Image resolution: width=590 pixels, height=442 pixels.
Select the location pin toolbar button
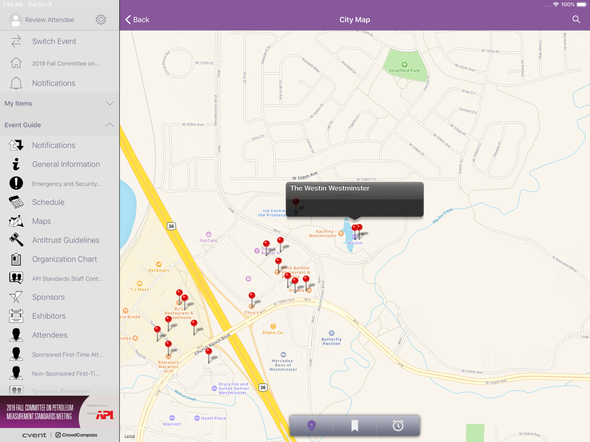(311, 425)
